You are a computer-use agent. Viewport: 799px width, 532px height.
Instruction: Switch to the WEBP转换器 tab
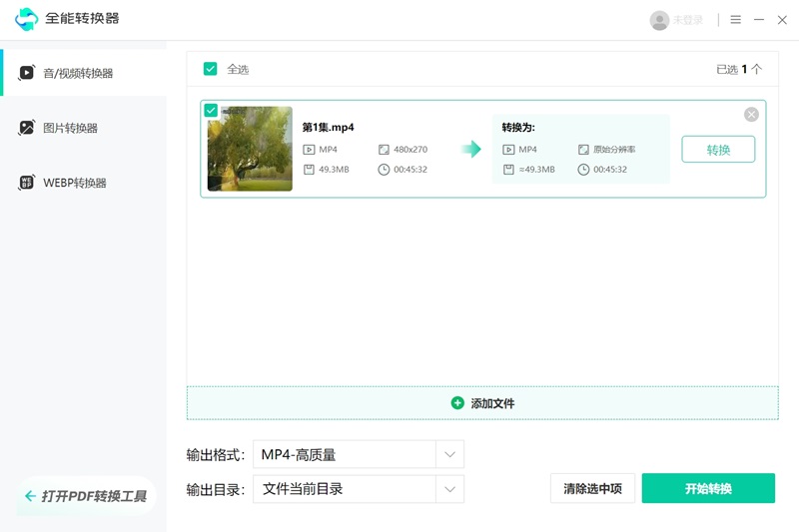[74, 183]
